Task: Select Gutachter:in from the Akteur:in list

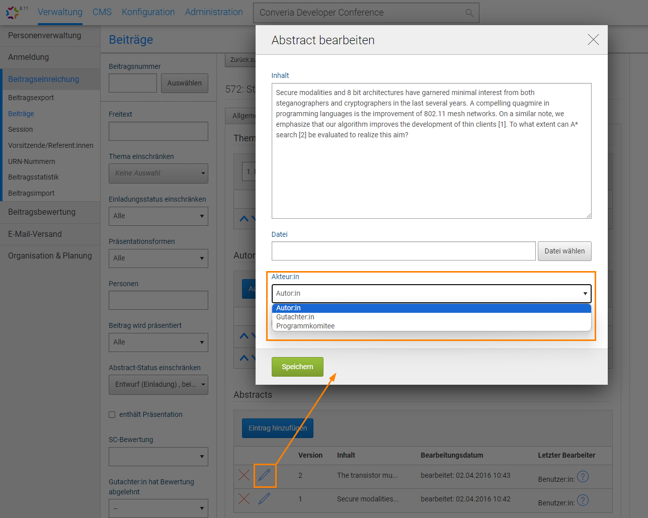Action: 295,317
